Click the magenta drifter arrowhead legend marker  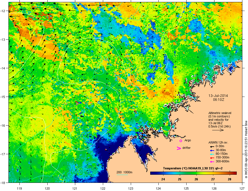179,148
